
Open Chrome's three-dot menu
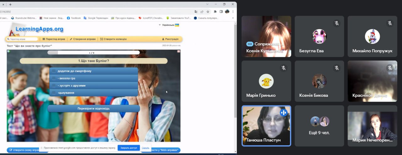(233, 12)
